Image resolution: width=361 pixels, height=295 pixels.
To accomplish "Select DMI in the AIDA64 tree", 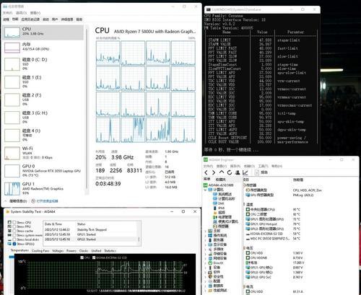I will (219, 203).
